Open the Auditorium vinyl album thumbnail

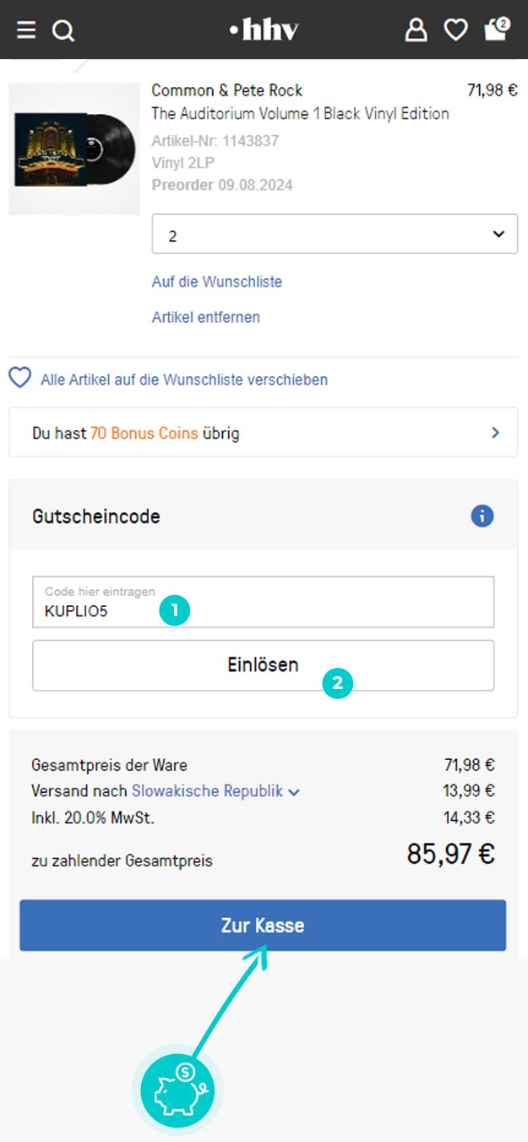pyautogui.click(x=74, y=149)
